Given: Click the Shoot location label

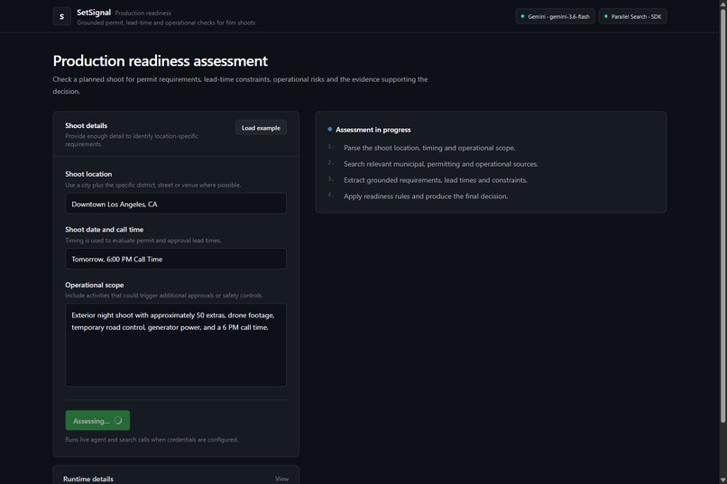Looking at the screenshot, I should pos(88,174).
